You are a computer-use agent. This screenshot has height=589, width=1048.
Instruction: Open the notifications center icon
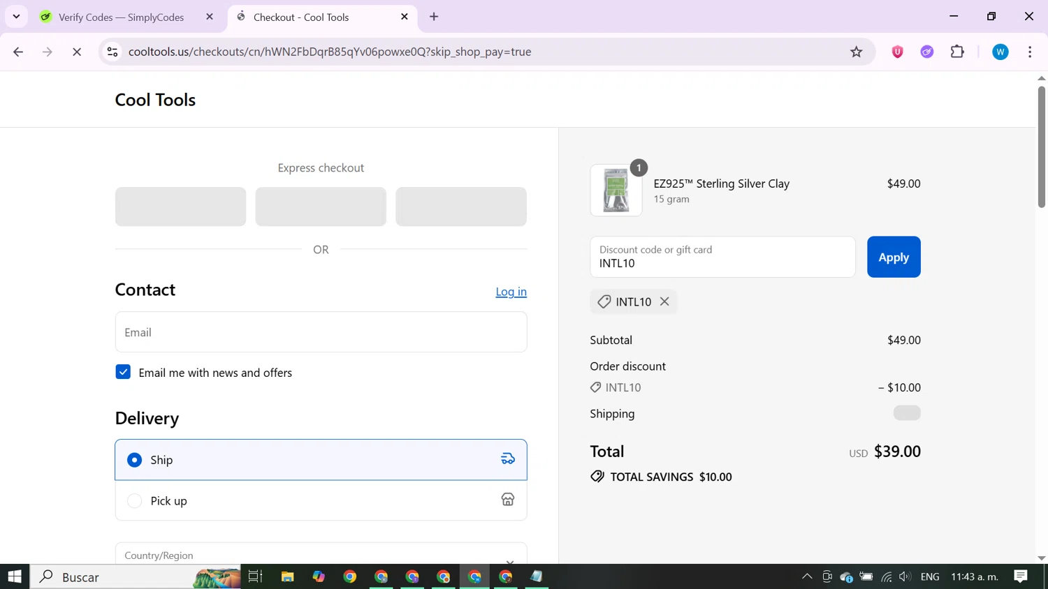(1021, 576)
